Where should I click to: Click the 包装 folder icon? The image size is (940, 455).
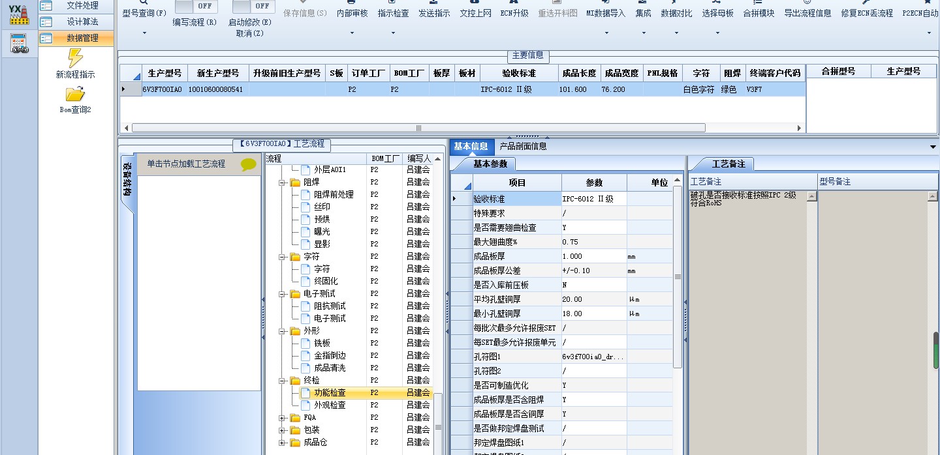tap(295, 430)
